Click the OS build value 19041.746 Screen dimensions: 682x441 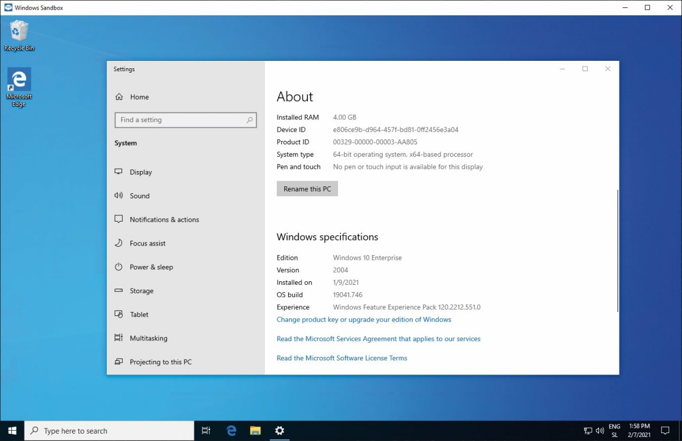tap(348, 295)
